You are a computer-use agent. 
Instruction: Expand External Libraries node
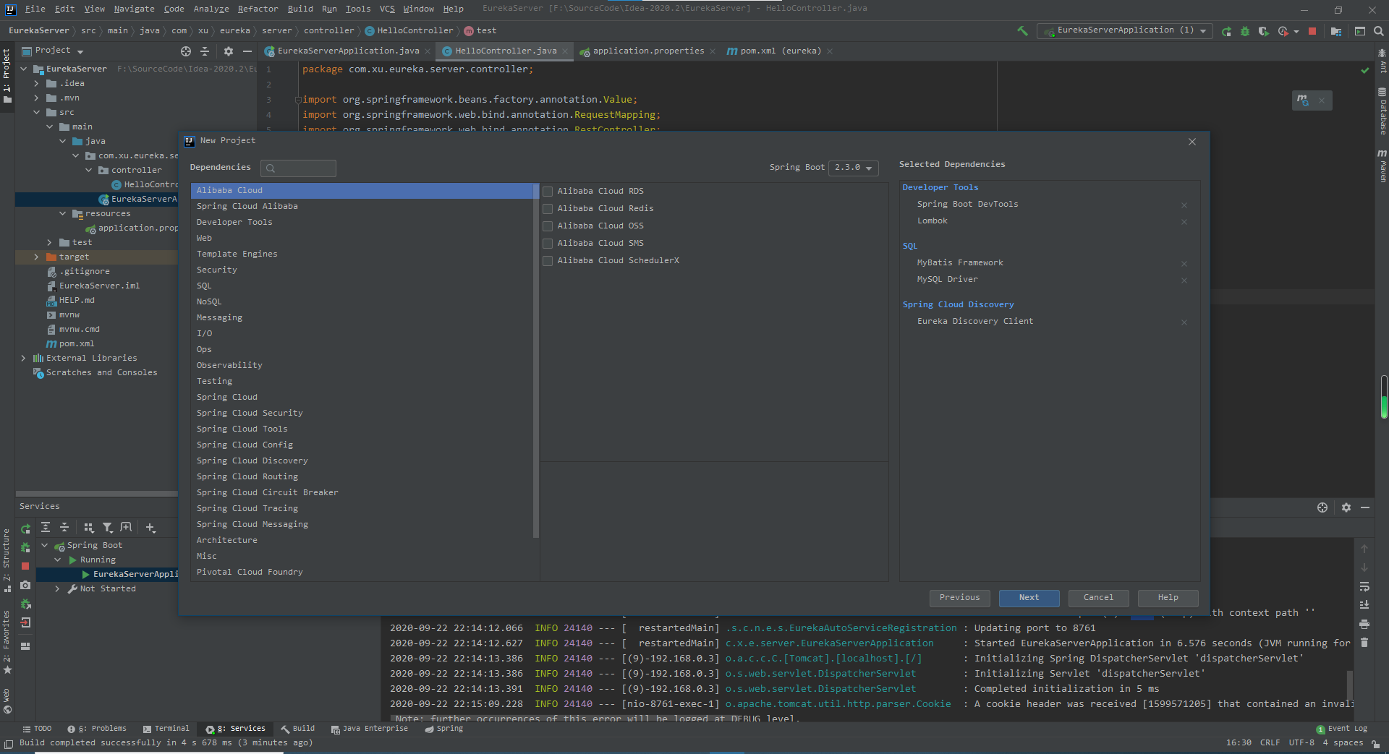[x=23, y=359]
